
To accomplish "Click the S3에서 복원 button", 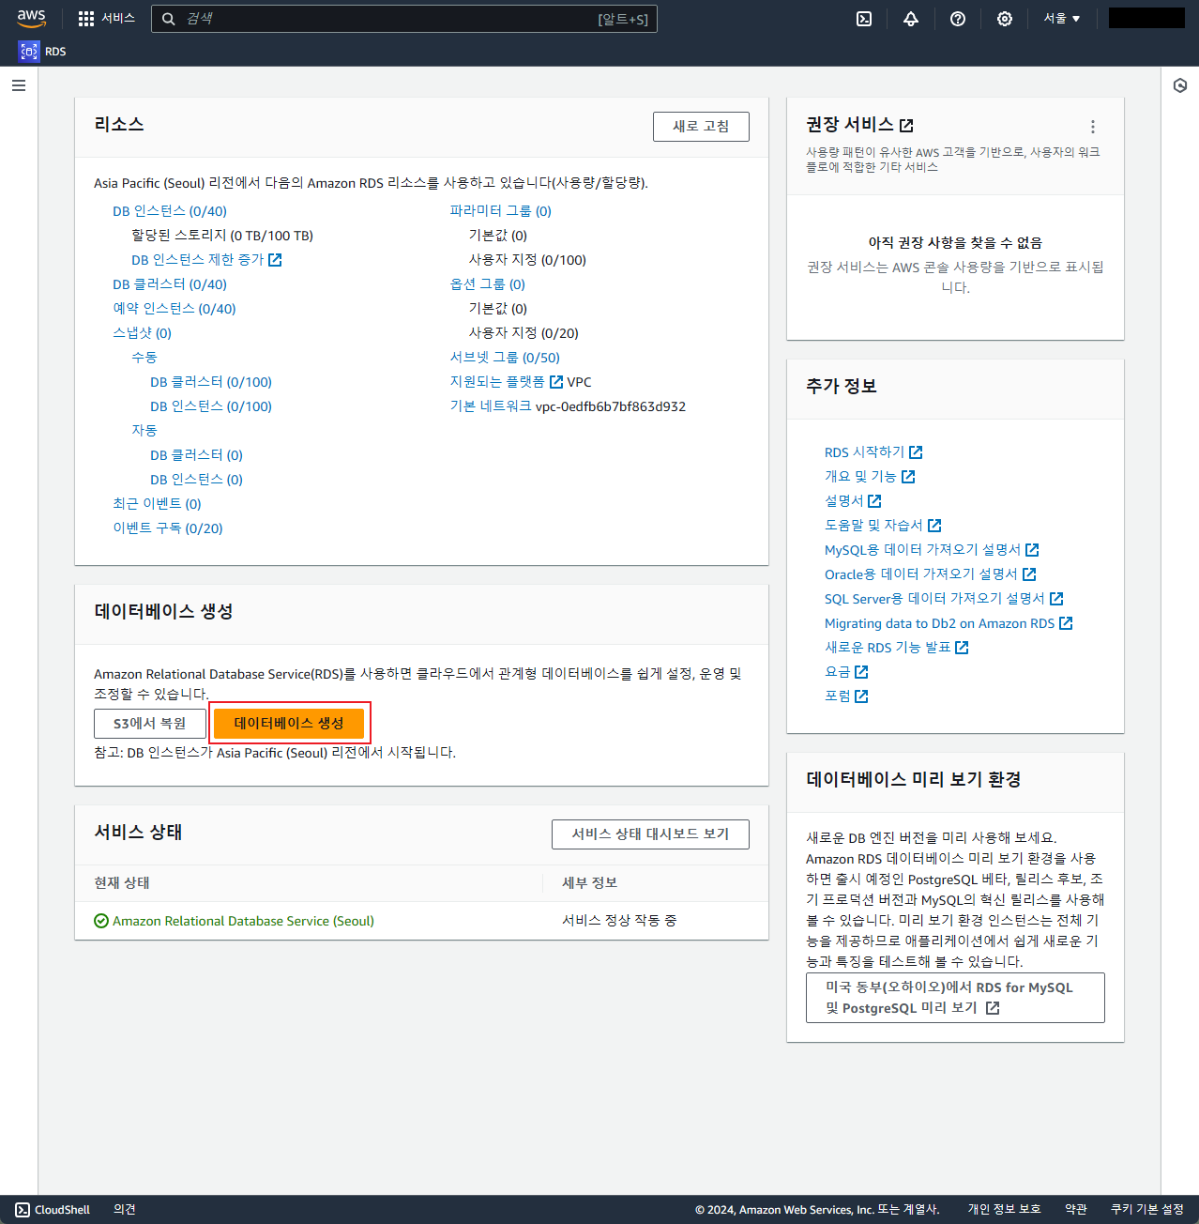I will pos(150,724).
